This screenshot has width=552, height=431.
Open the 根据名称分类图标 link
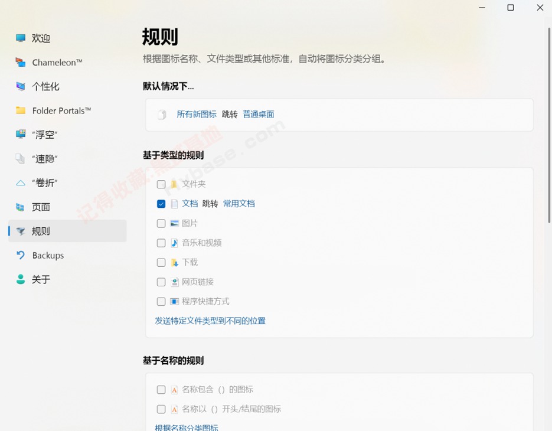tap(187, 427)
